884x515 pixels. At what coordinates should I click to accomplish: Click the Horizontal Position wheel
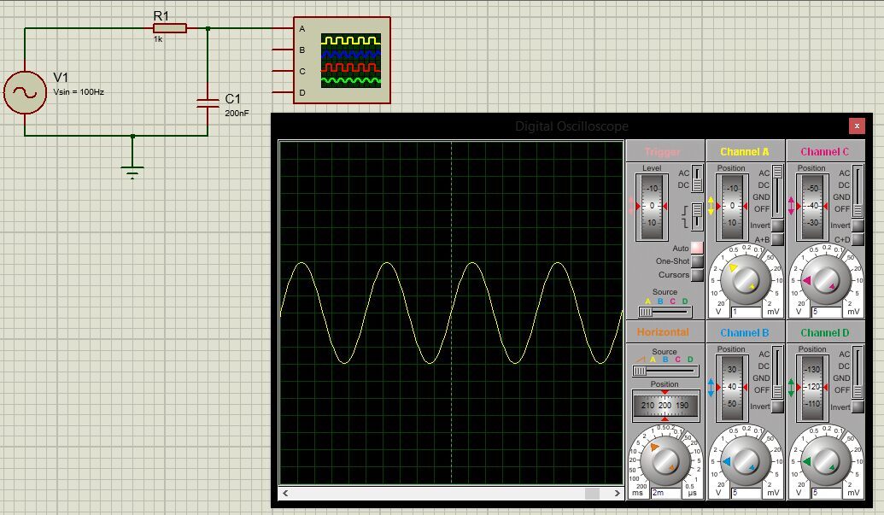665,405
